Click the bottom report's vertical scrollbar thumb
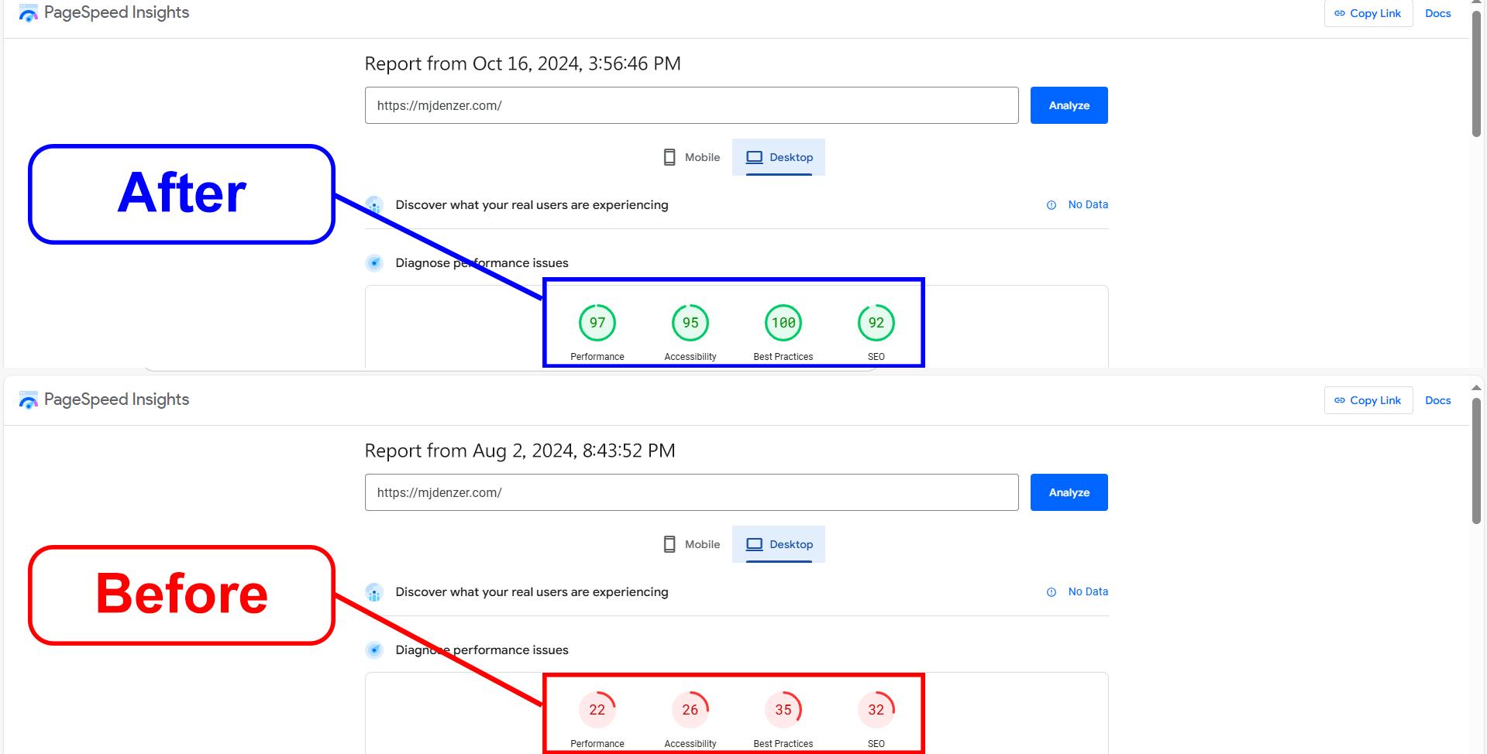The image size is (1487, 754). tap(1477, 461)
